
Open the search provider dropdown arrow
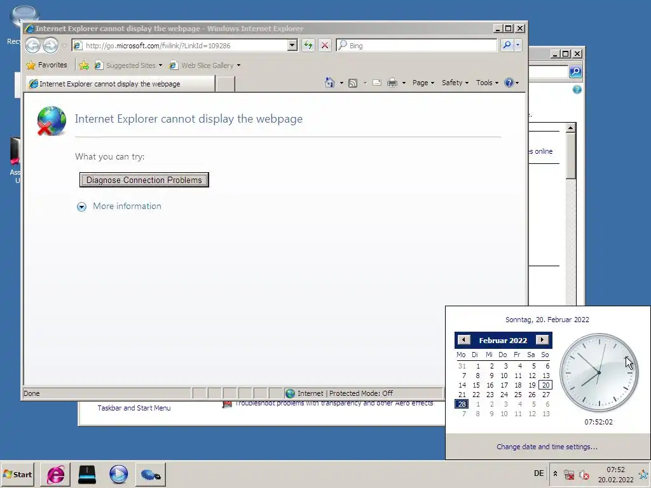517,45
